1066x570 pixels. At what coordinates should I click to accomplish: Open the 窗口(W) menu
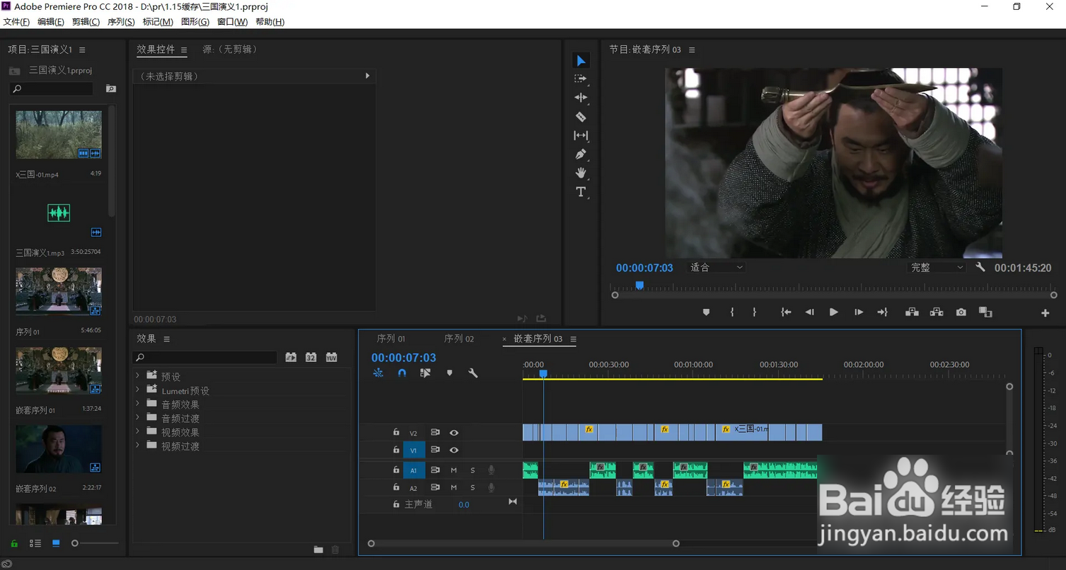232,22
